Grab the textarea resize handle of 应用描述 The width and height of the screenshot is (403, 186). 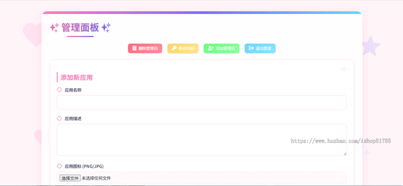click(344, 153)
